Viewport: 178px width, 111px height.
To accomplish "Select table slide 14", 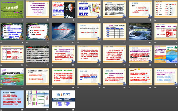I will [x=166, y=32].
